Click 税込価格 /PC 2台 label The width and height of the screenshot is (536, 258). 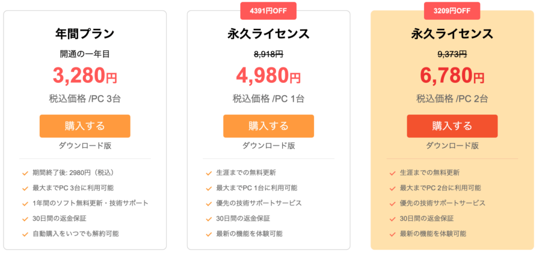coord(452,98)
